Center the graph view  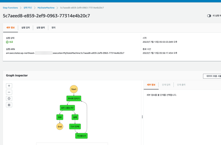pyautogui.click(x=9, y=99)
